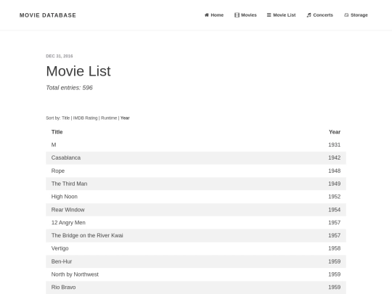Viewport: 392px width, 294px height.
Task: Sort the list by Runtime
Action: coord(109,118)
